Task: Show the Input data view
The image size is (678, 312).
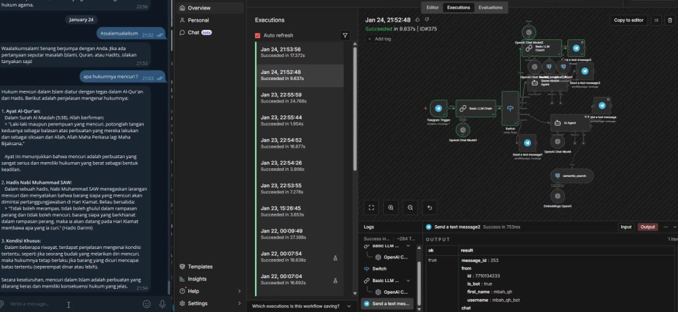Action: 626,227
